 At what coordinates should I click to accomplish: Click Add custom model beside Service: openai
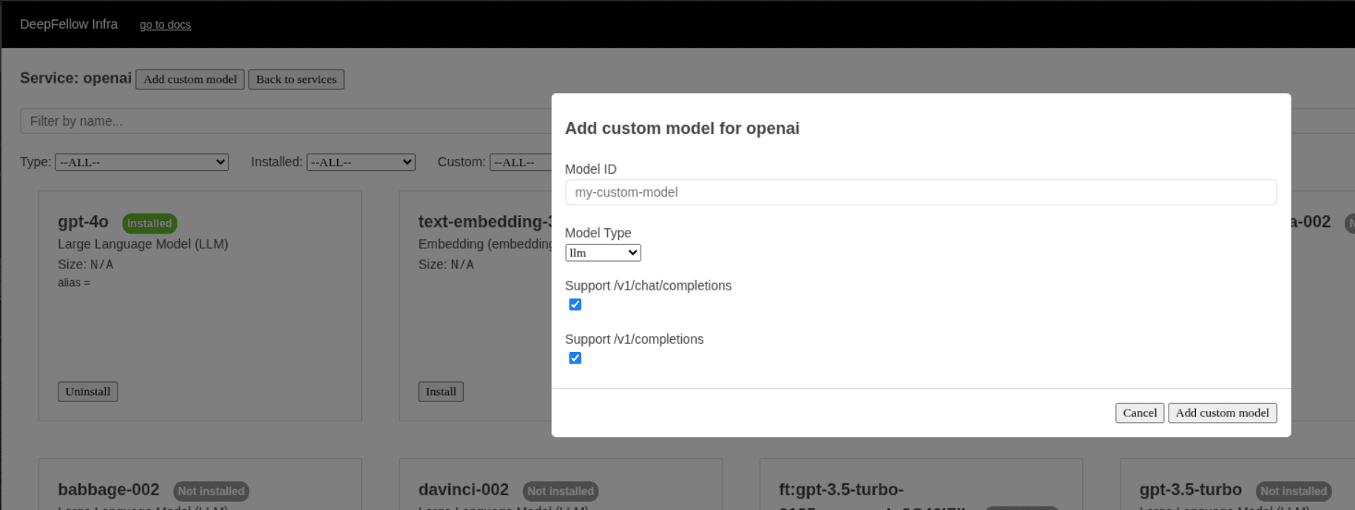(190, 79)
